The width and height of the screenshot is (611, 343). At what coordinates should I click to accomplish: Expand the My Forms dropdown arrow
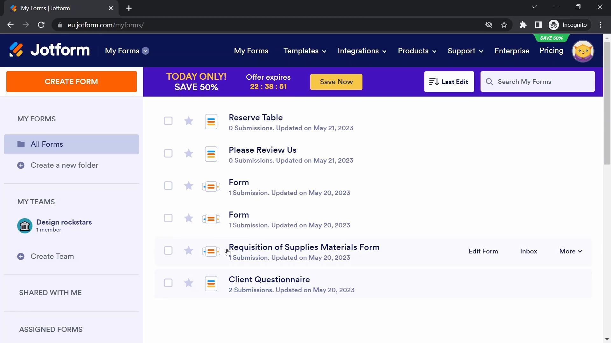pyautogui.click(x=146, y=51)
